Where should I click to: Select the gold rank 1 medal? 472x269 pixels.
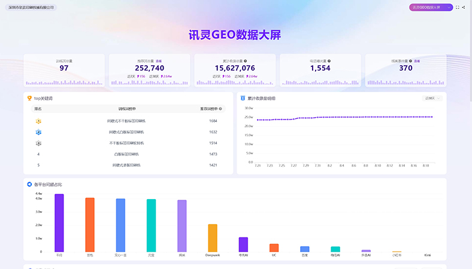point(38,121)
